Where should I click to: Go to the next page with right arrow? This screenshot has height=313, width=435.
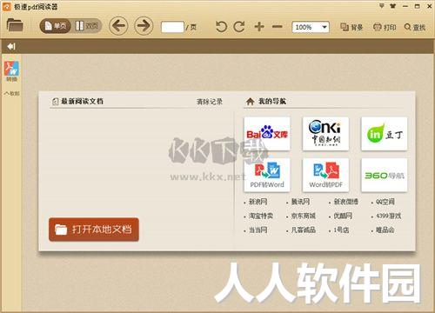coord(144,26)
